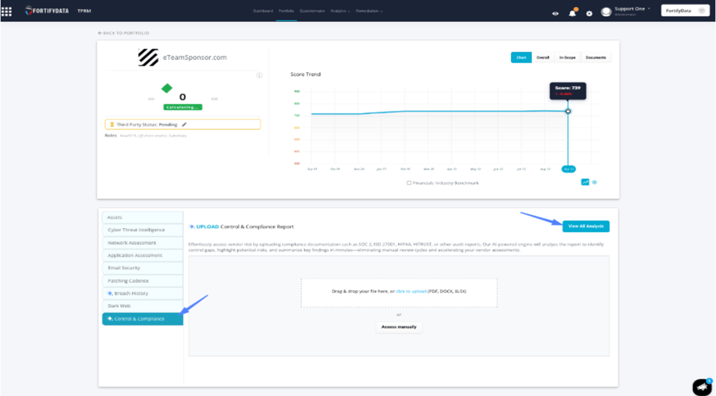Image resolution: width=716 pixels, height=396 pixels.
Task: Click the Assess manually button
Action: (x=399, y=327)
